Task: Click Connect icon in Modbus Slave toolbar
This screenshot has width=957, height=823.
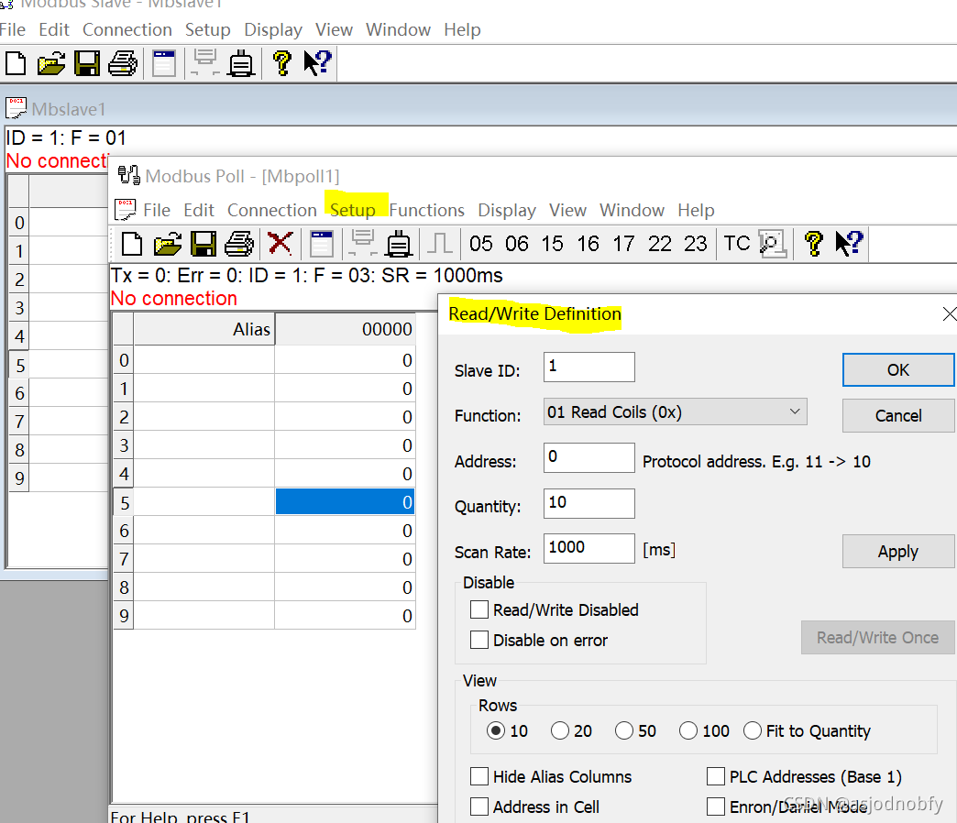Action: point(204,63)
